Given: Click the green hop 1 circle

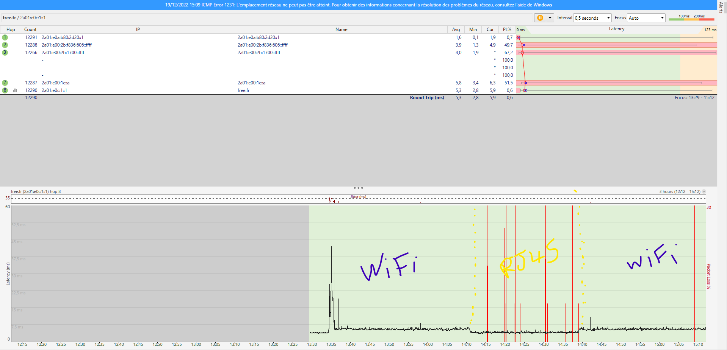Looking at the screenshot, I should click(x=5, y=37).
